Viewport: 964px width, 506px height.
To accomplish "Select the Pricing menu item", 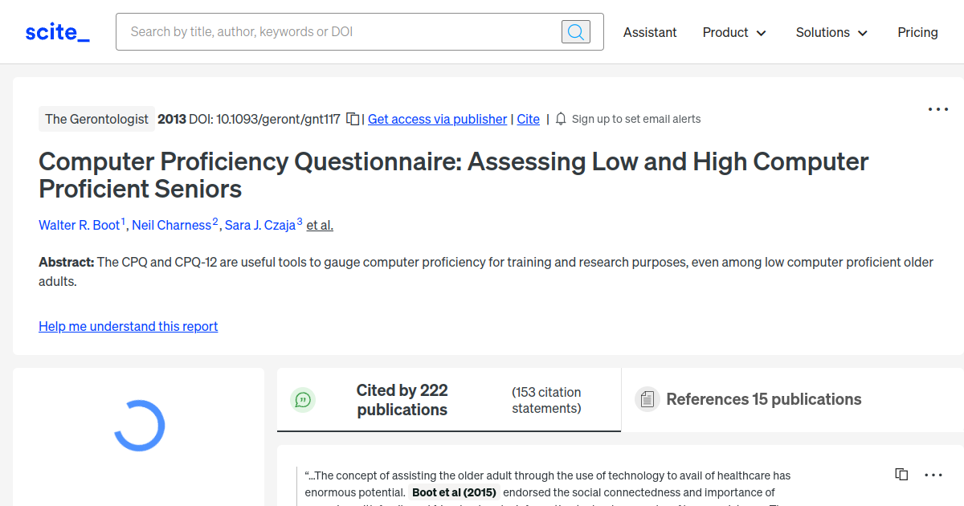I will point(917,32).
